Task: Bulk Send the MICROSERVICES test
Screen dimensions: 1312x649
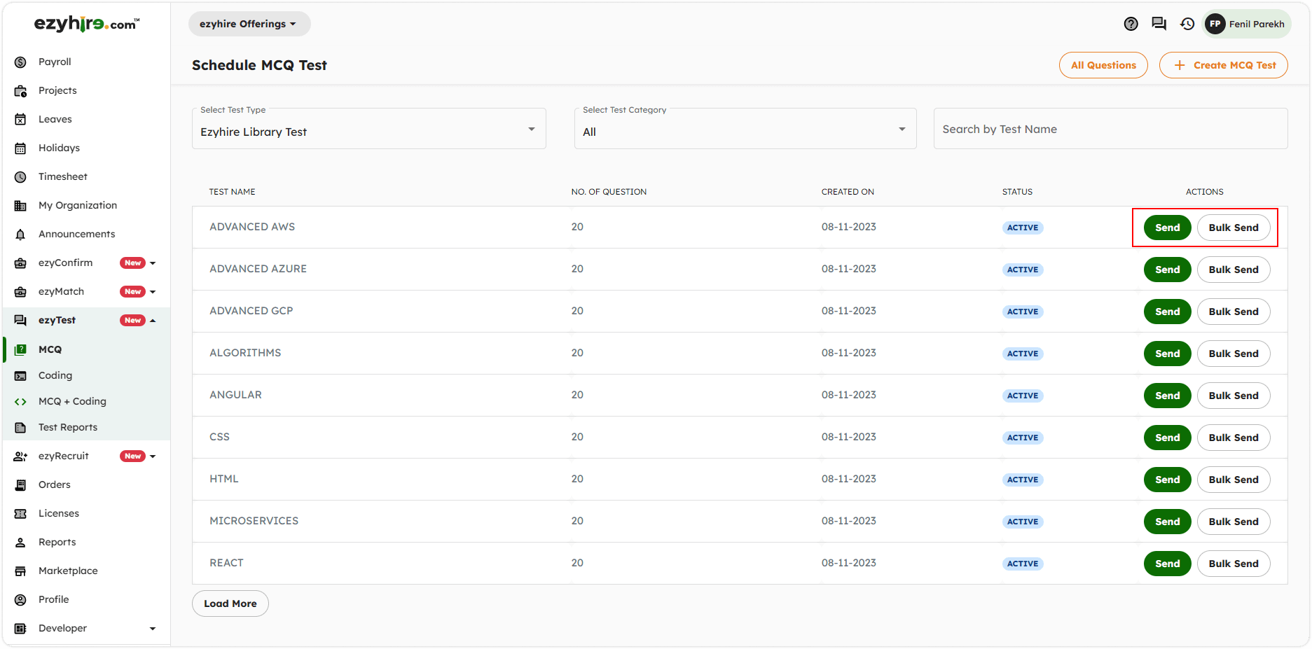Action: tap(1234, 522)
